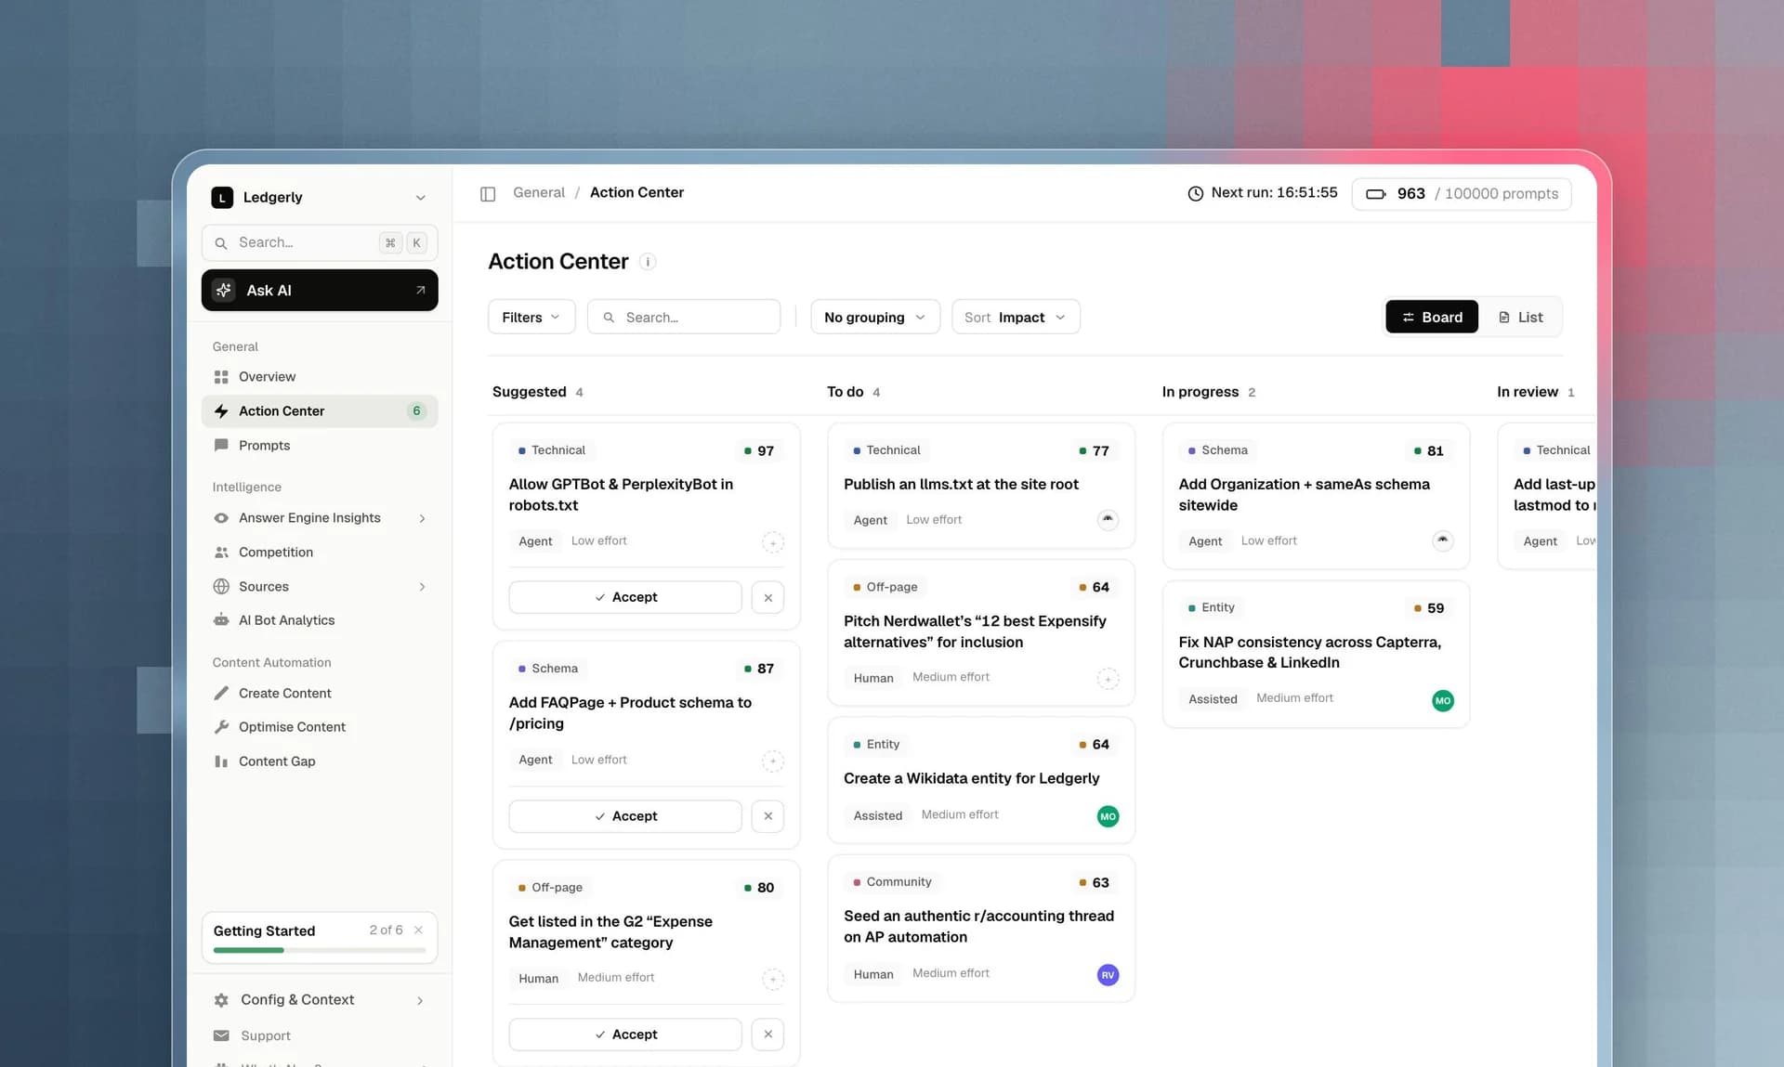The height and width of the screenshot is (1067, 1784).
Task: Dismiss the GPTBot robots.txt suggestion
Action: 767,598
